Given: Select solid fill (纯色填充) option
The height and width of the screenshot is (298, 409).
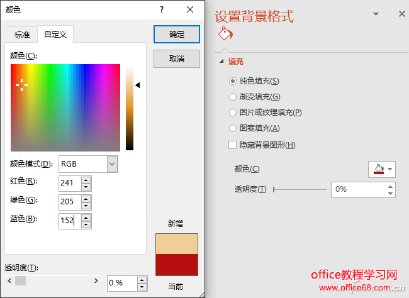Looking at the screenshot, I should (x=233, y=81).
